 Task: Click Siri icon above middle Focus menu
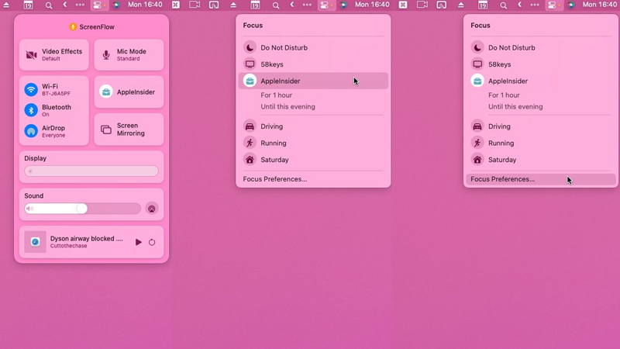[343, 5]
